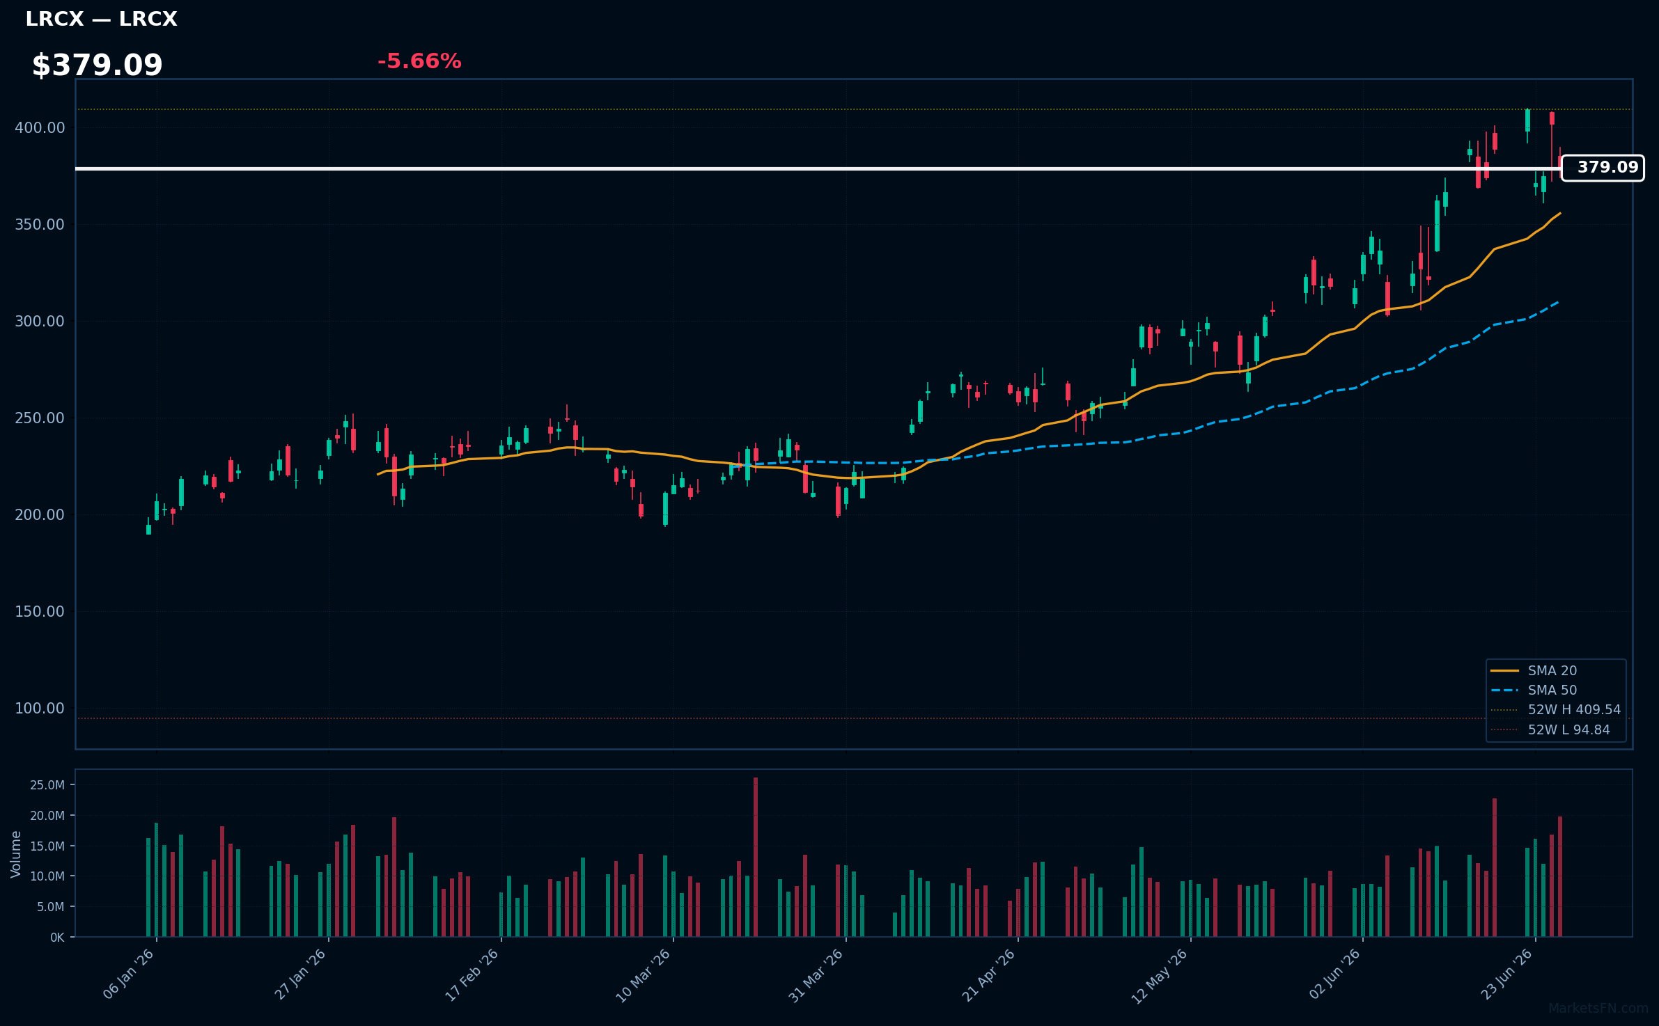Click the 5.0M volume axis label
The image size is (1659, 1026).
click(x=51, y=907)
